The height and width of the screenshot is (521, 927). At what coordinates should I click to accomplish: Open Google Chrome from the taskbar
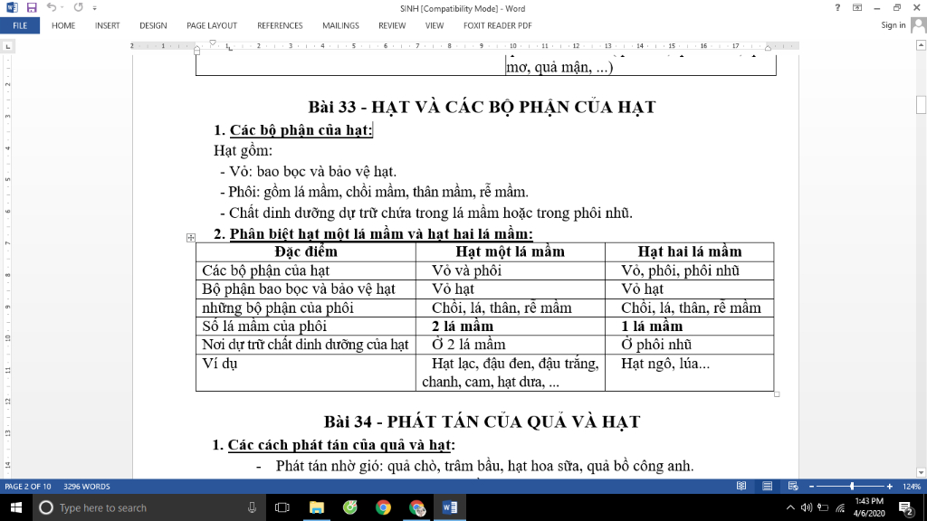point(383,507)
